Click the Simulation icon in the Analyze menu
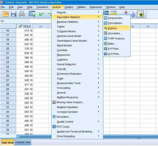Viewport: 158px width, 146px height. pos(54,117)
